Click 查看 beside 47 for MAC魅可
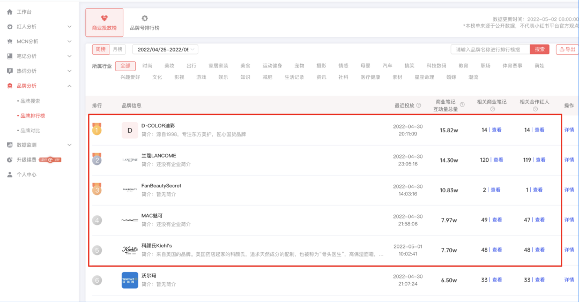The width and height of the screenshot is (579, 302). (x=540, y=220)
